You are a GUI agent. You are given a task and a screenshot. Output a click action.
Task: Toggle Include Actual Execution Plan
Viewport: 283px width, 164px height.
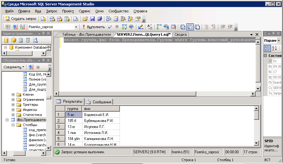[159, 27]
